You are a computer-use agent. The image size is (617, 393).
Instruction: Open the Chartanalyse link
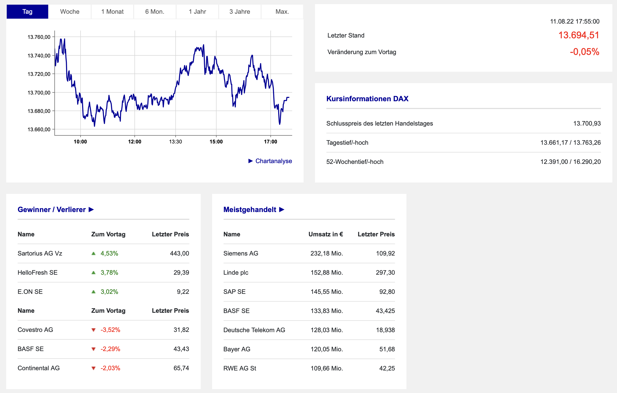(x=274, y=161)
